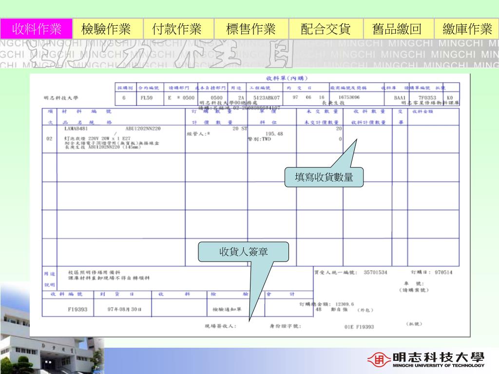Switch to the 繳庫作業 tab
Viewport: 499px width, 374px height.
click(466, 29)
